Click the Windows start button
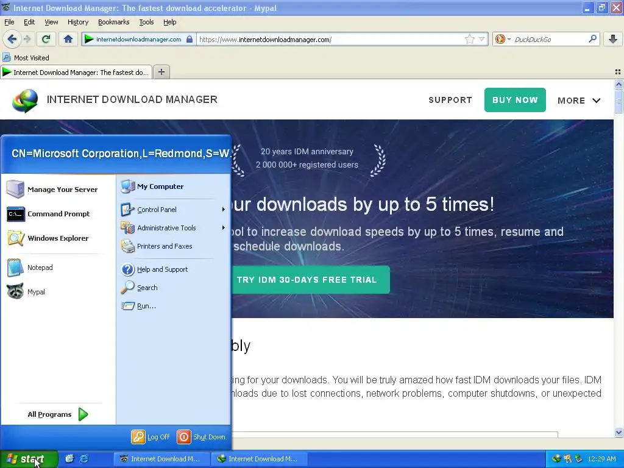 (x=29, y=459)
